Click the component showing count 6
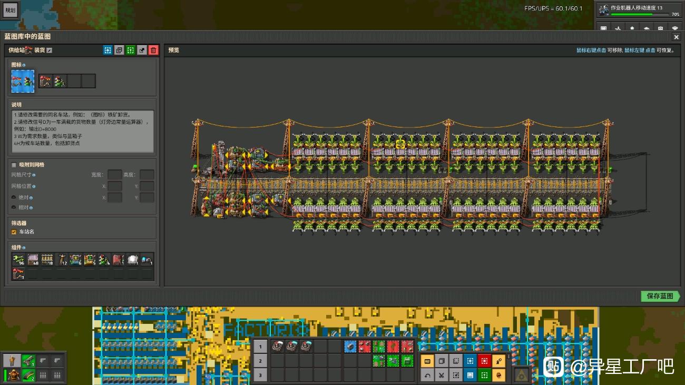Image resolution: width=685 pixels, height=385 pixels. click(76, 260)
